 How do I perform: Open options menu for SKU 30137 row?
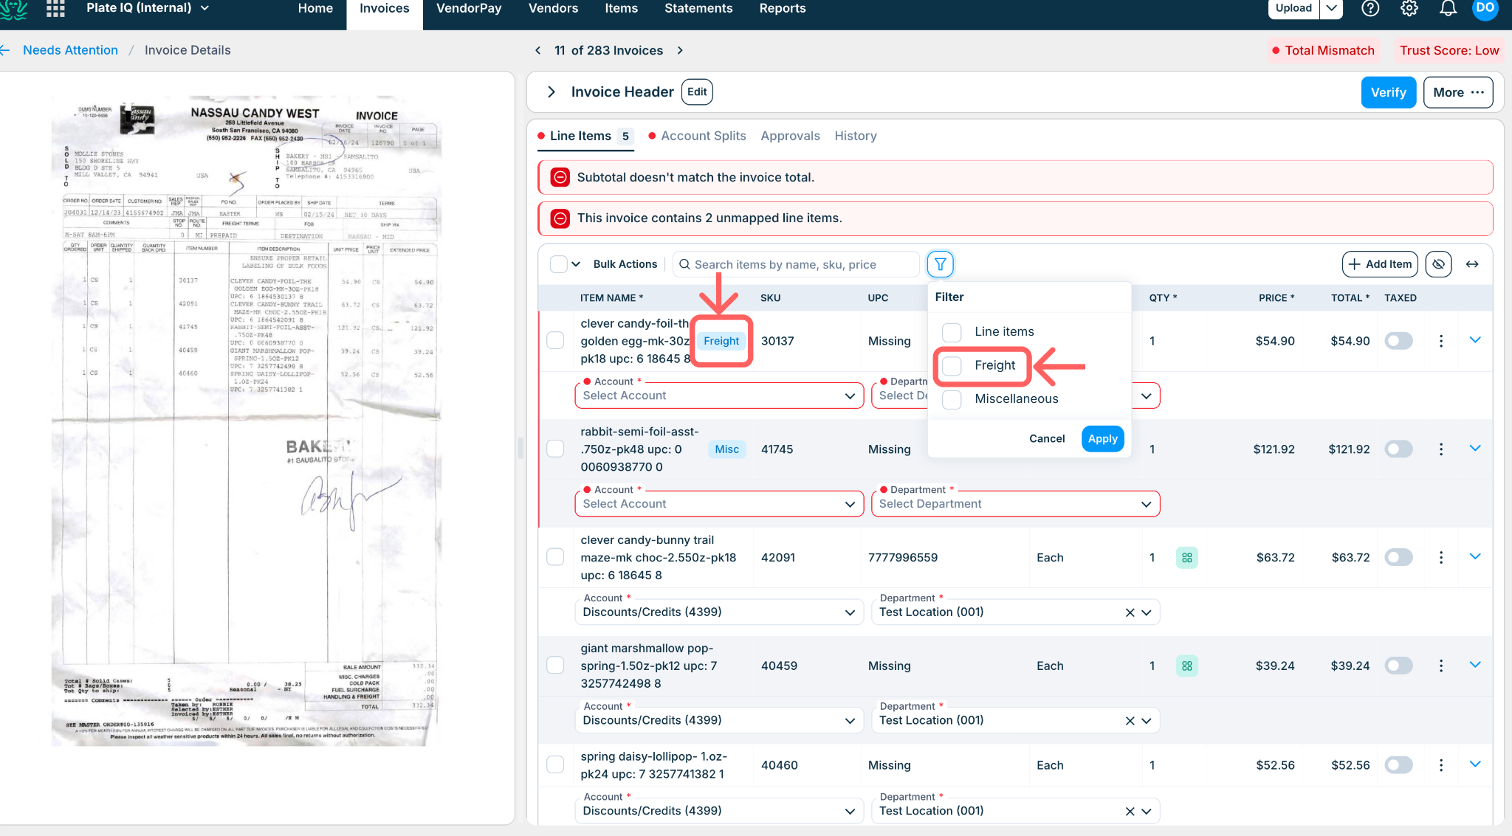coord(1440,341)
